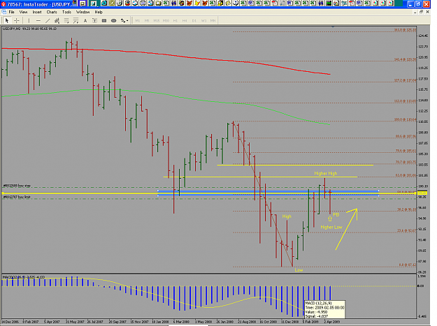437x326 pixels.
Task: Pick the Equidistant Channel tool
Action: [x=57, y=20]
